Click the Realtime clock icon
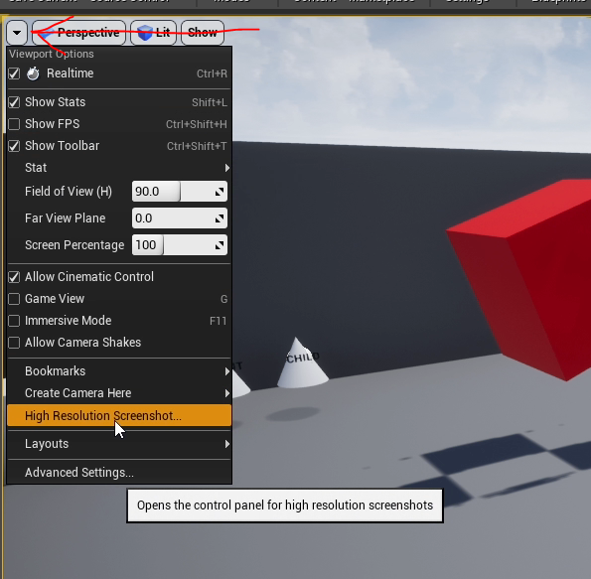Screen dimensions: 591x579 coord(33,73)
